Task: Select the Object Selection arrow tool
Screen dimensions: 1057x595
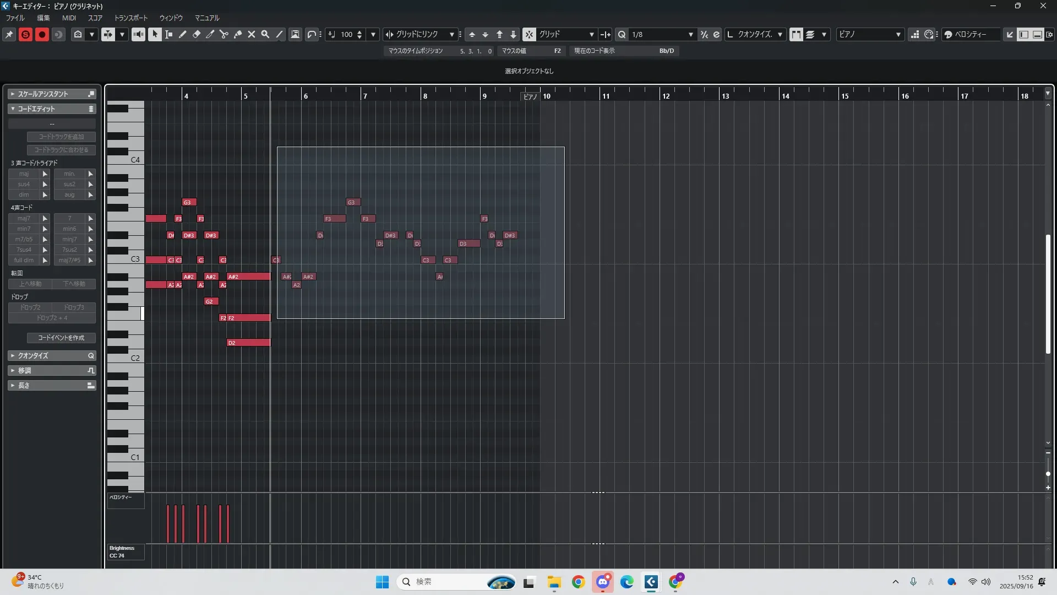Action: 155,34
